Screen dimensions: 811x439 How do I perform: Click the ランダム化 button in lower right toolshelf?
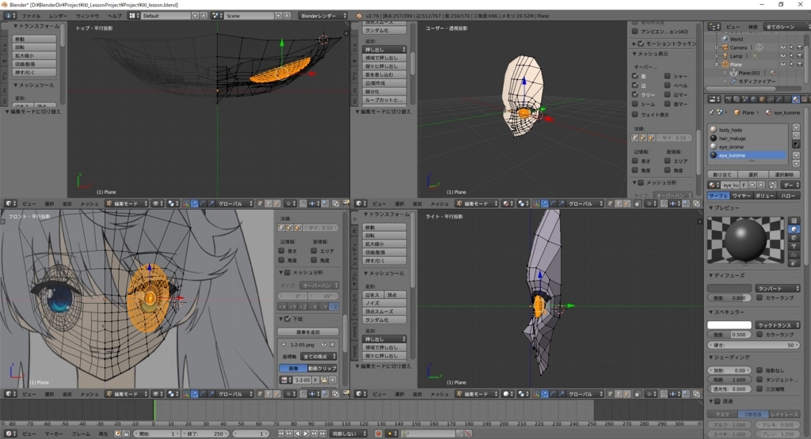[384, 320]
